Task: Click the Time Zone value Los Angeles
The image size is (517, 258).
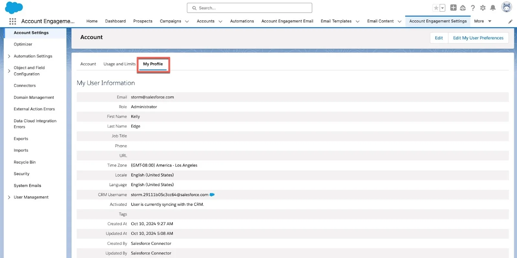Action: click(x=164, y=165)
